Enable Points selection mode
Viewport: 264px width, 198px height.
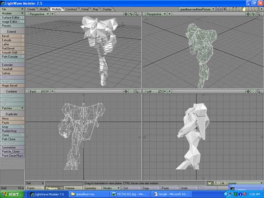[35, 188]
